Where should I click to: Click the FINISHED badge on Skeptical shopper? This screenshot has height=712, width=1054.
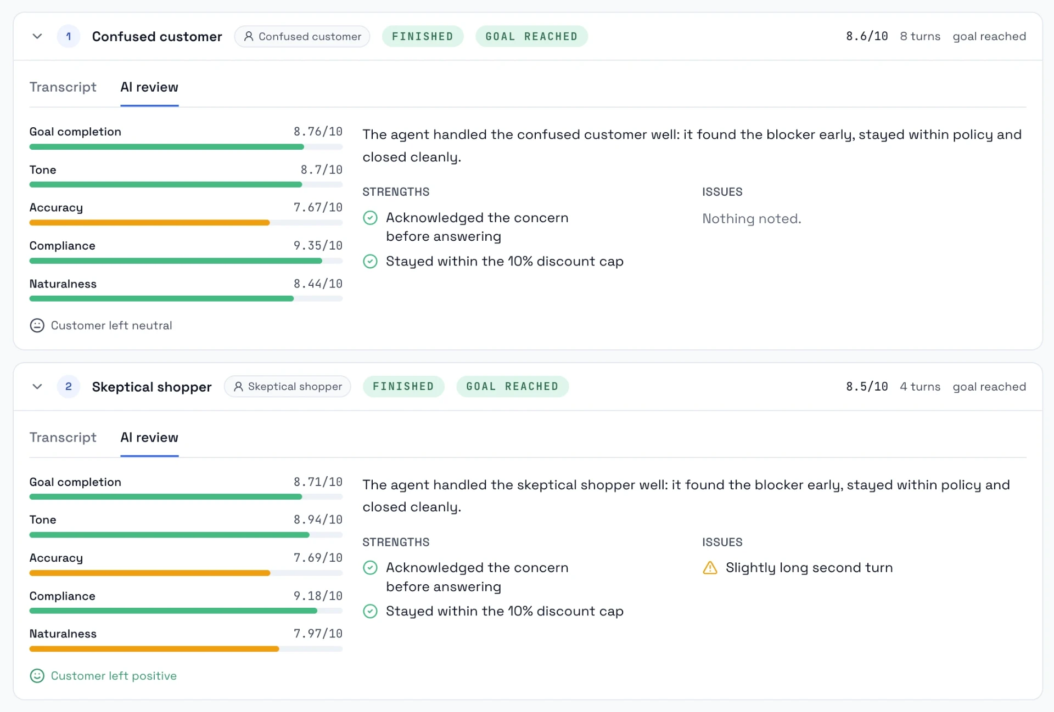pyautogui.click(x=403, y=386)
